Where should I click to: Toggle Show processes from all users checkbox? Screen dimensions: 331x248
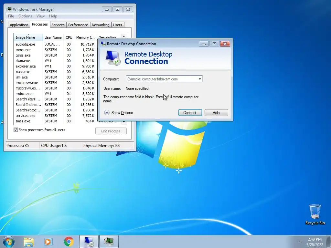[16, 130]
